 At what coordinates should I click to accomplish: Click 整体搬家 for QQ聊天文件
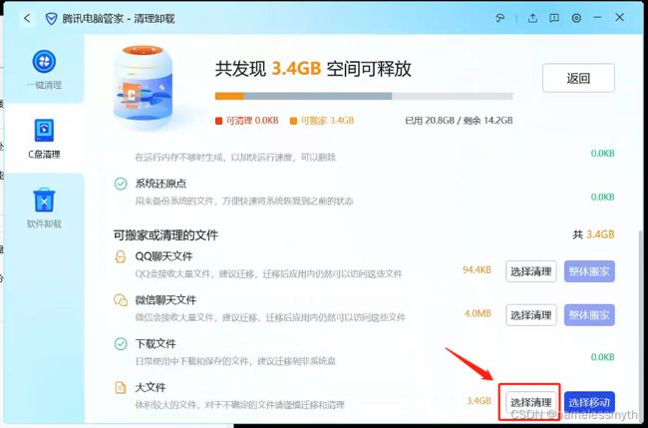coord(589,271)
